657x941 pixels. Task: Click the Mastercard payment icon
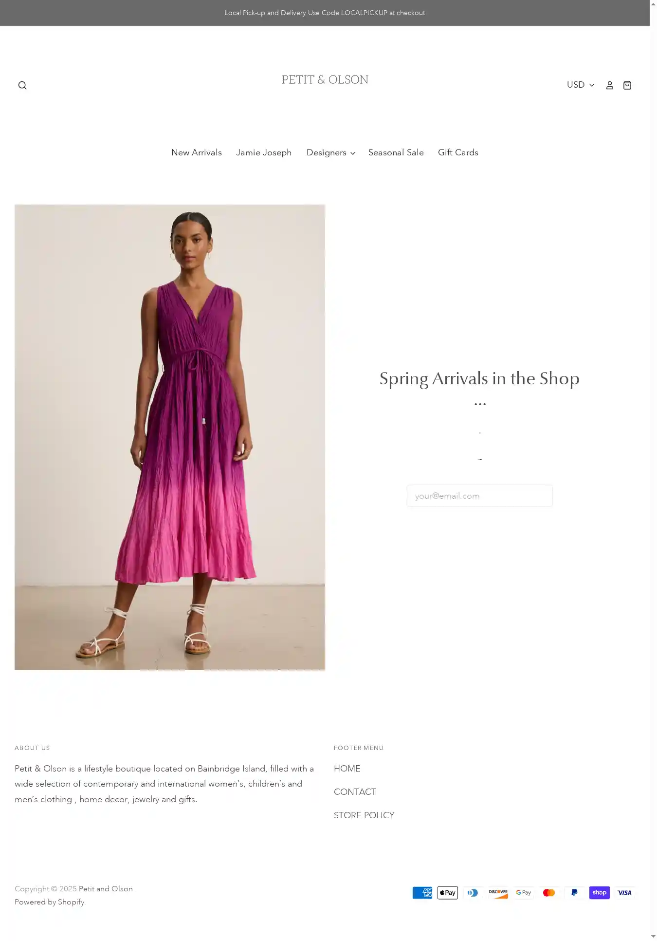click(x=549, y=893)
